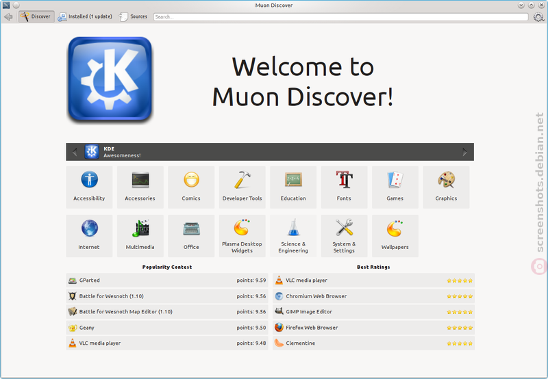Open the KDE Awesomeness banner text

click(122, 152)
